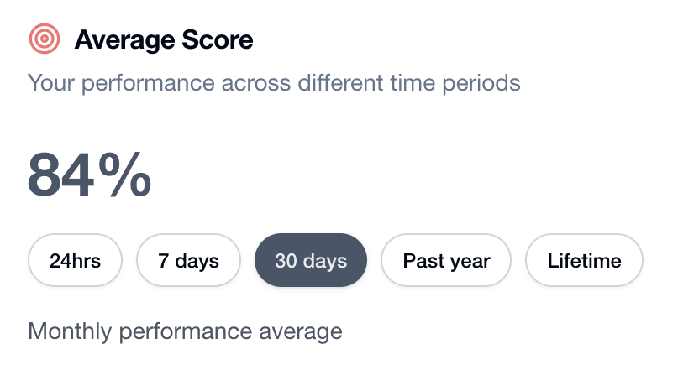Switch to the 7 days period
The width and height of the screenshot is (699, 391).
[x=189, y=261]
